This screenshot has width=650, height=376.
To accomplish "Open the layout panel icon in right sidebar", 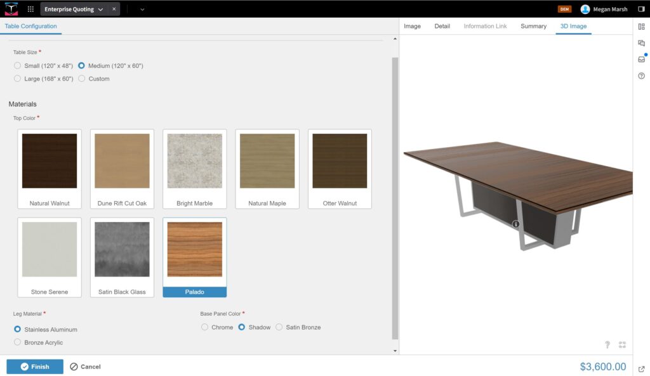I will point(641,27).
